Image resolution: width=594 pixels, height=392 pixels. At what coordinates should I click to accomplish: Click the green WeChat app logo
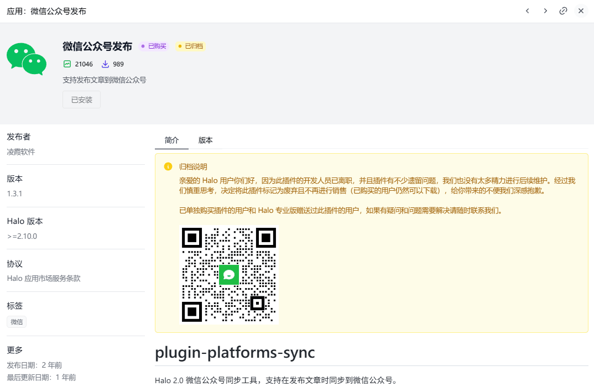(27, 59)
